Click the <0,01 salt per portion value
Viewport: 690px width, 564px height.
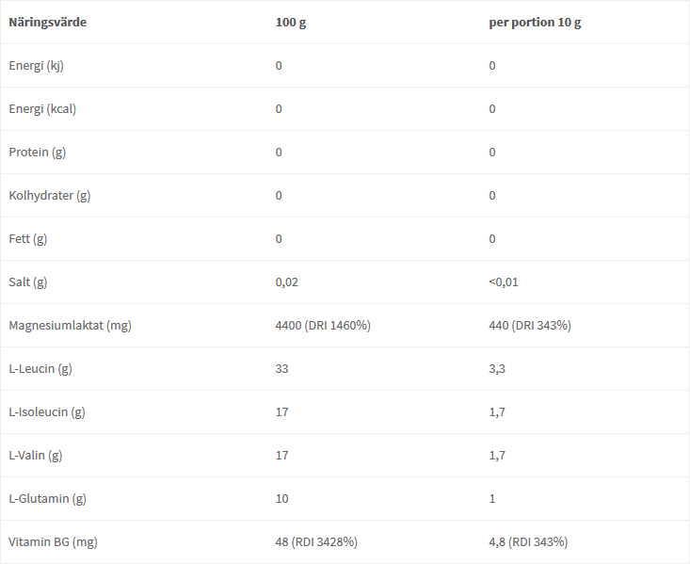pyautogui.click(x=504, y=282)
